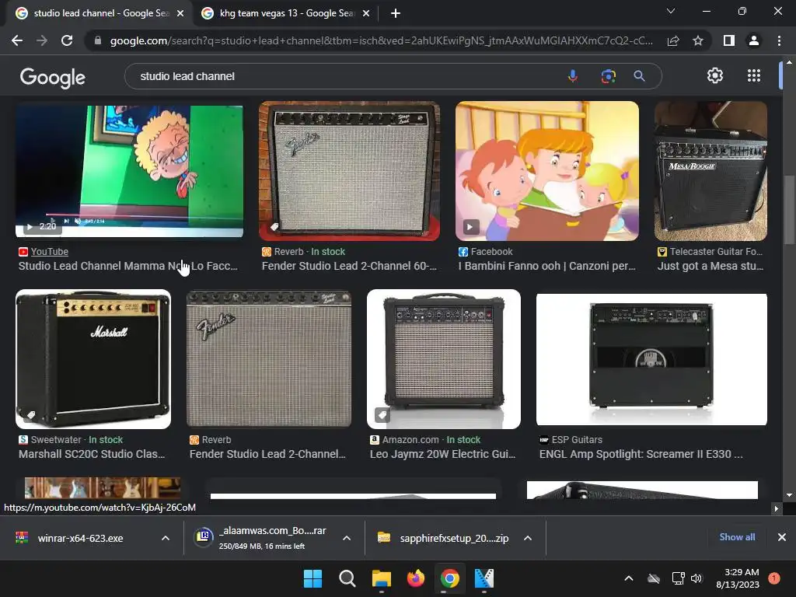Open the Windows Start menu

(x=312, y=578)
